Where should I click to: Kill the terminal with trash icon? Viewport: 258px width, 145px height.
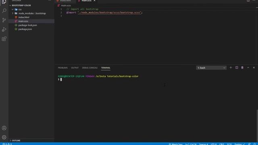[242, 68]
